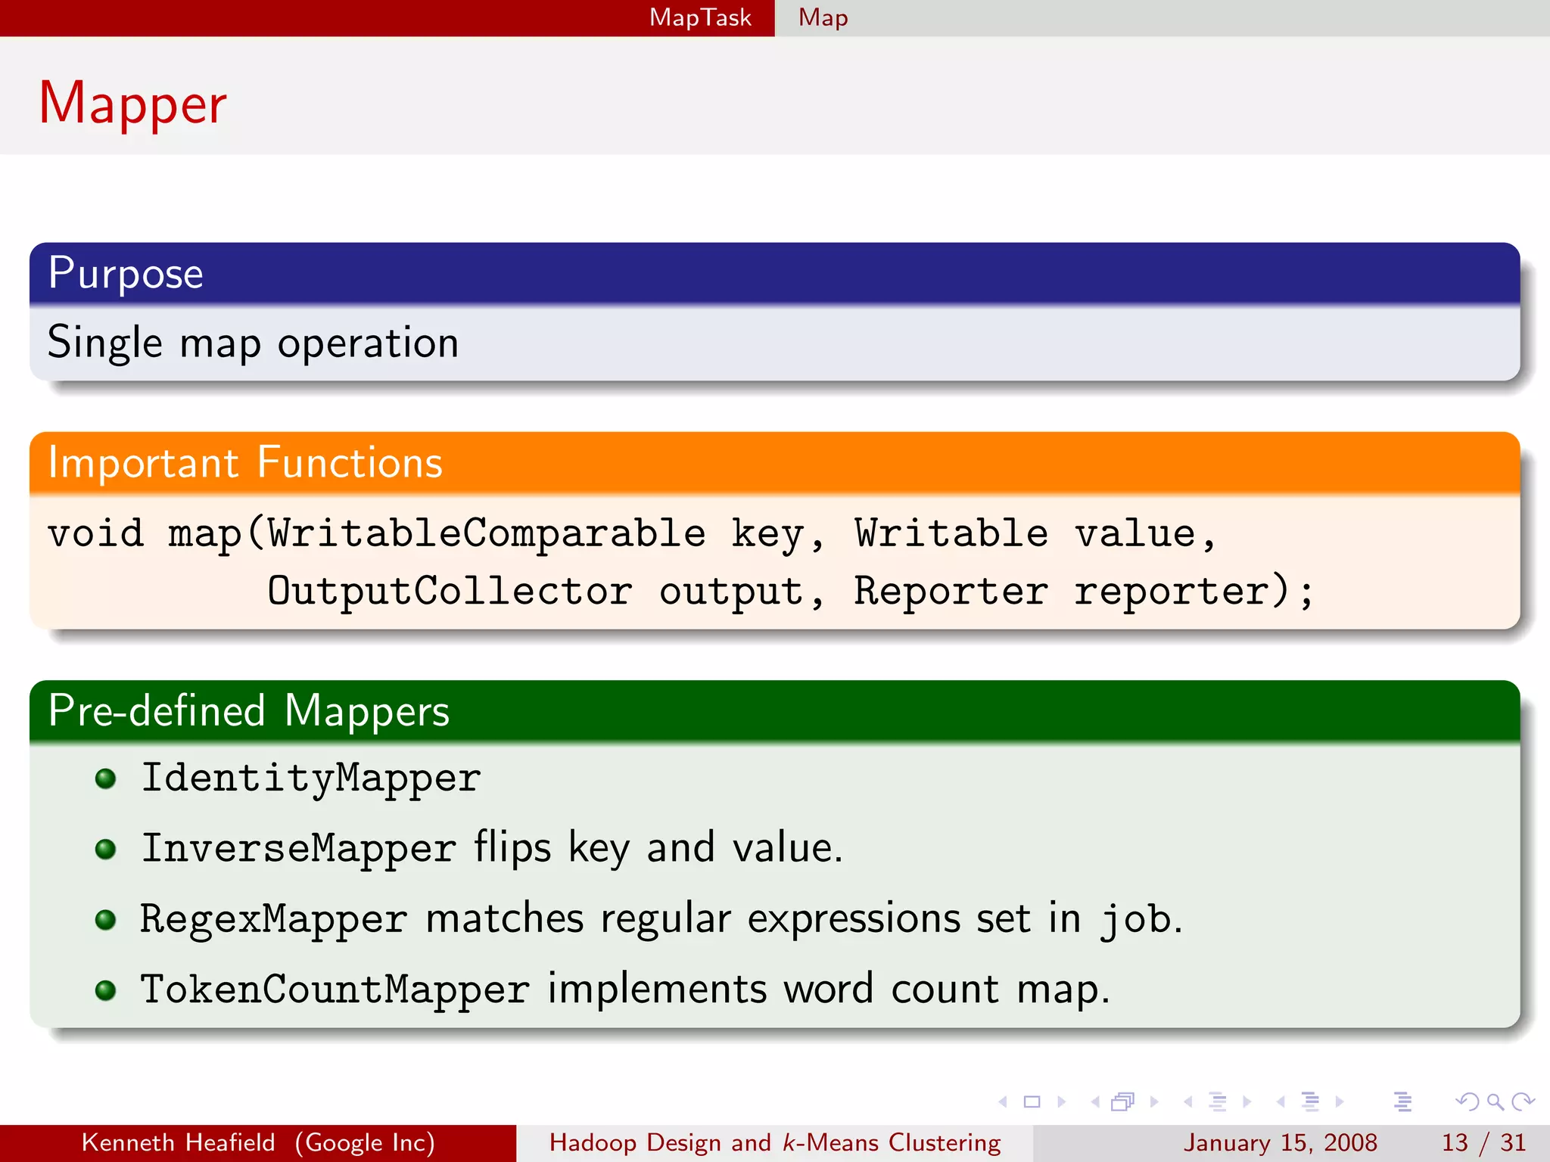Click the bullet next to TokenCountMapper
Screen dimensions: 1550x1162
[106, 990]
